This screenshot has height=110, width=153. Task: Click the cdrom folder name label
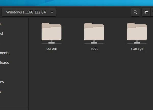click(52, 49)
